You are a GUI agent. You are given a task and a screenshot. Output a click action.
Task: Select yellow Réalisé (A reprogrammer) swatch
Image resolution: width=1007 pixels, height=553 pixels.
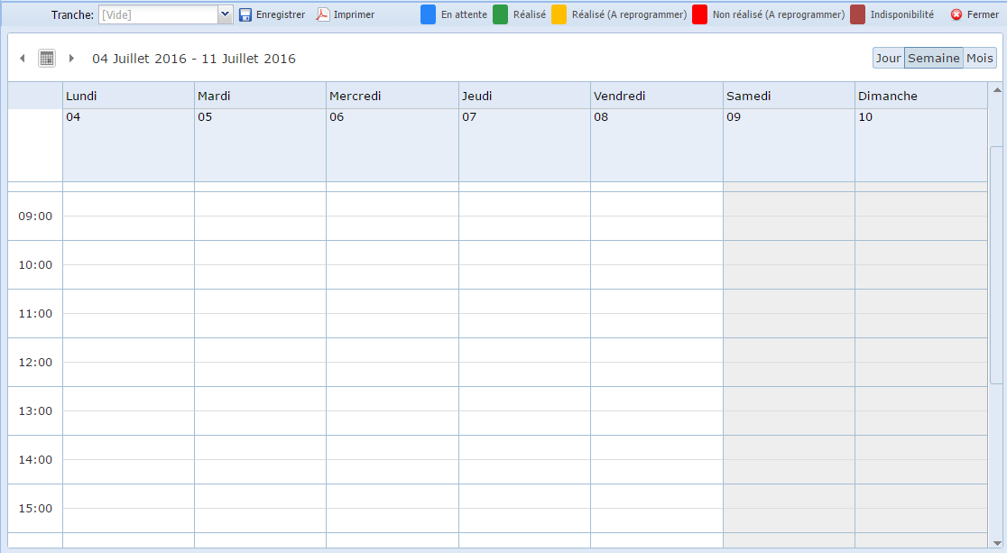coord(559,14)
